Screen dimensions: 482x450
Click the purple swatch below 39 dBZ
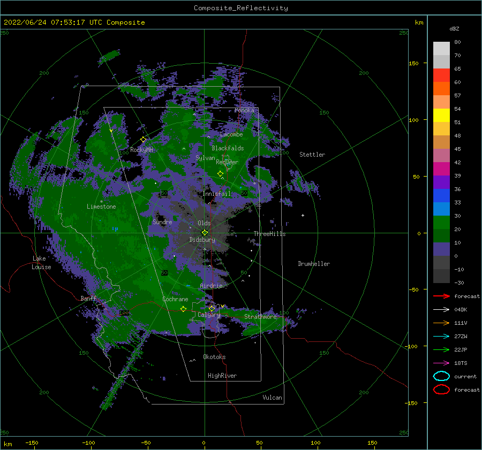(x=441, y=182)
